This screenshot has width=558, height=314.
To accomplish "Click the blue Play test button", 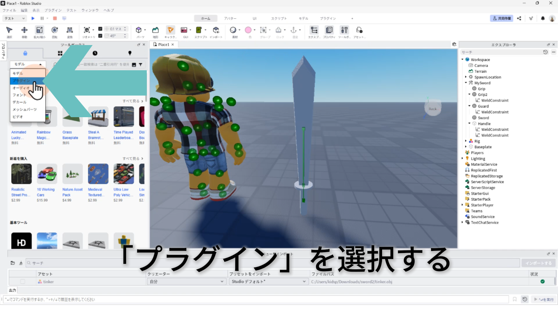I will click(33, 18).
